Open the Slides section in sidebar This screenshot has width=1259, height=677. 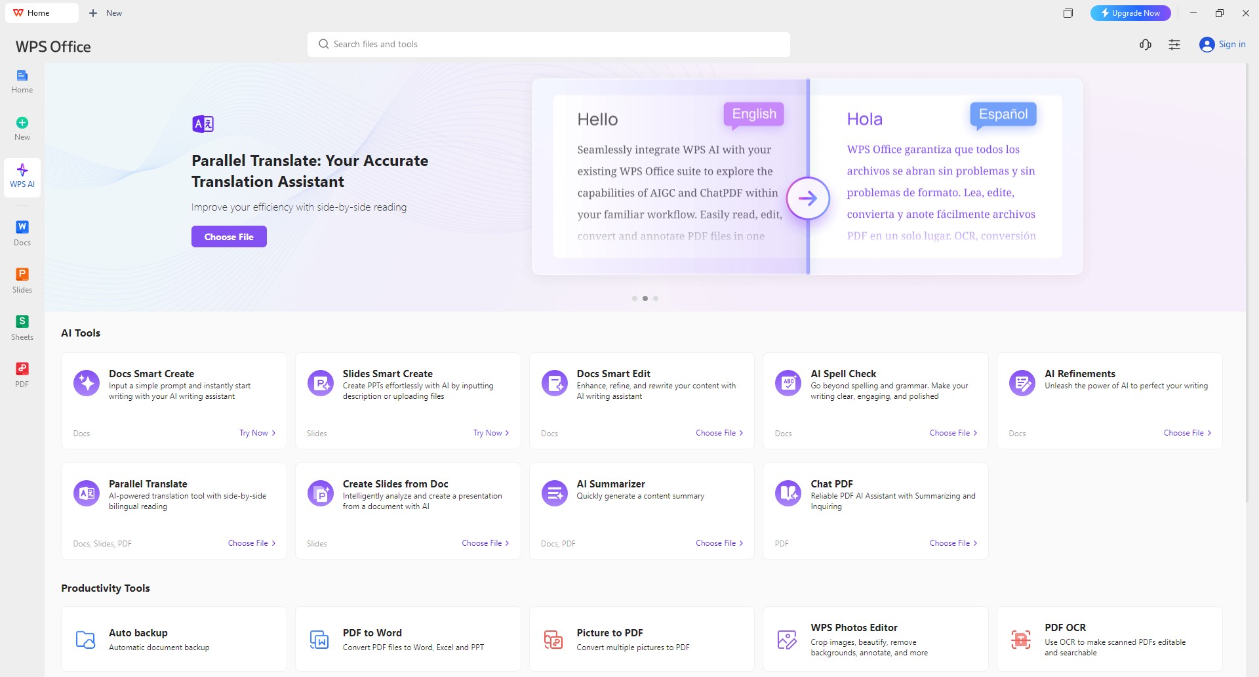coord(22,280)
